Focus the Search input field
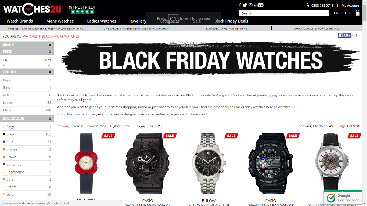The height and width of the screenshot is (206, 367). coord(284,13)
